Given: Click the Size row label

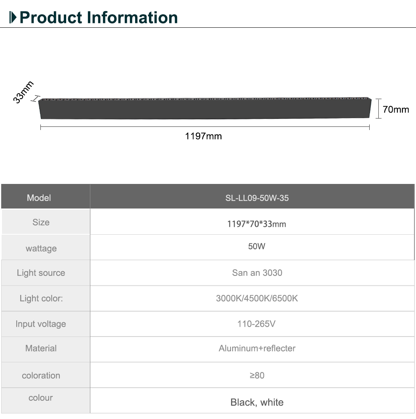Looking at the screenshot, I should coord(41,222).
